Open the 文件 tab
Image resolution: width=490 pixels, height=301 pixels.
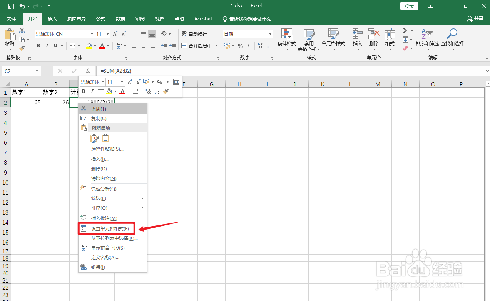pyautogui.click(x=11, y=18)
